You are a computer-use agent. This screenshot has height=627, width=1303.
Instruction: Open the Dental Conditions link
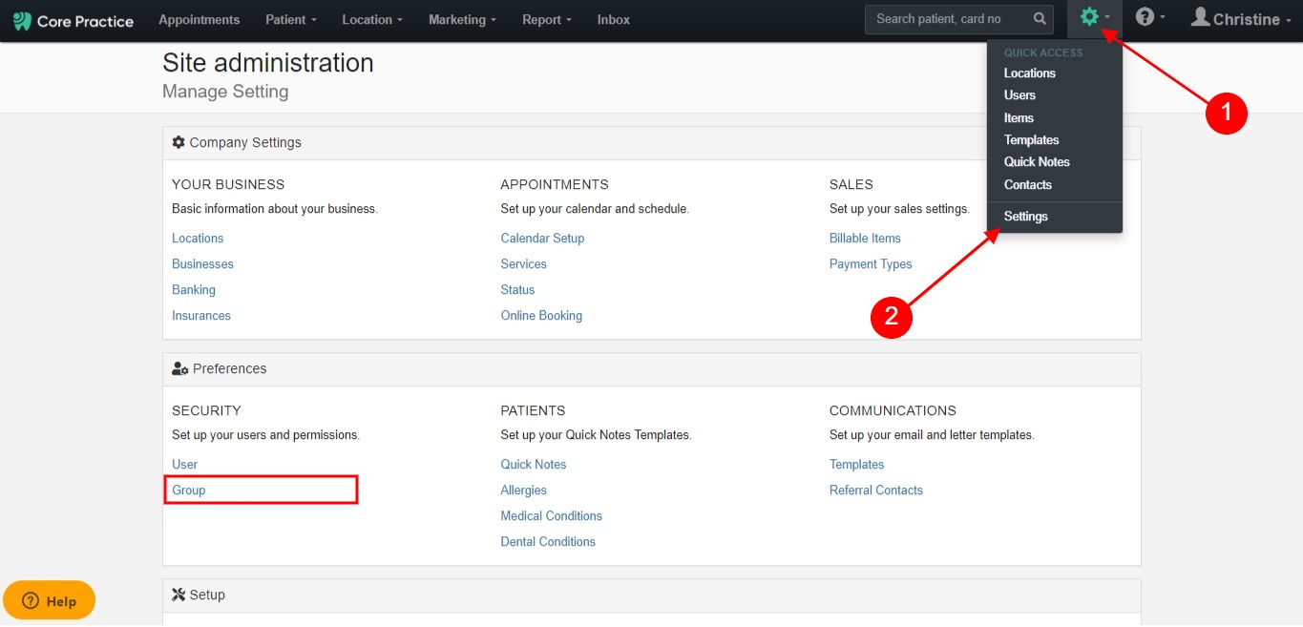548,542
